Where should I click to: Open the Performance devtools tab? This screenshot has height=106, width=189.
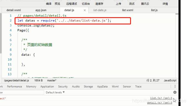tap(15, 86)
